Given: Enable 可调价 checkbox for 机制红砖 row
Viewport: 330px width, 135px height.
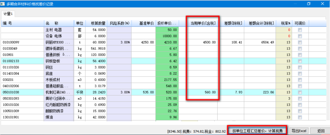Looking at the screenshot, I should tap(300, 92).
